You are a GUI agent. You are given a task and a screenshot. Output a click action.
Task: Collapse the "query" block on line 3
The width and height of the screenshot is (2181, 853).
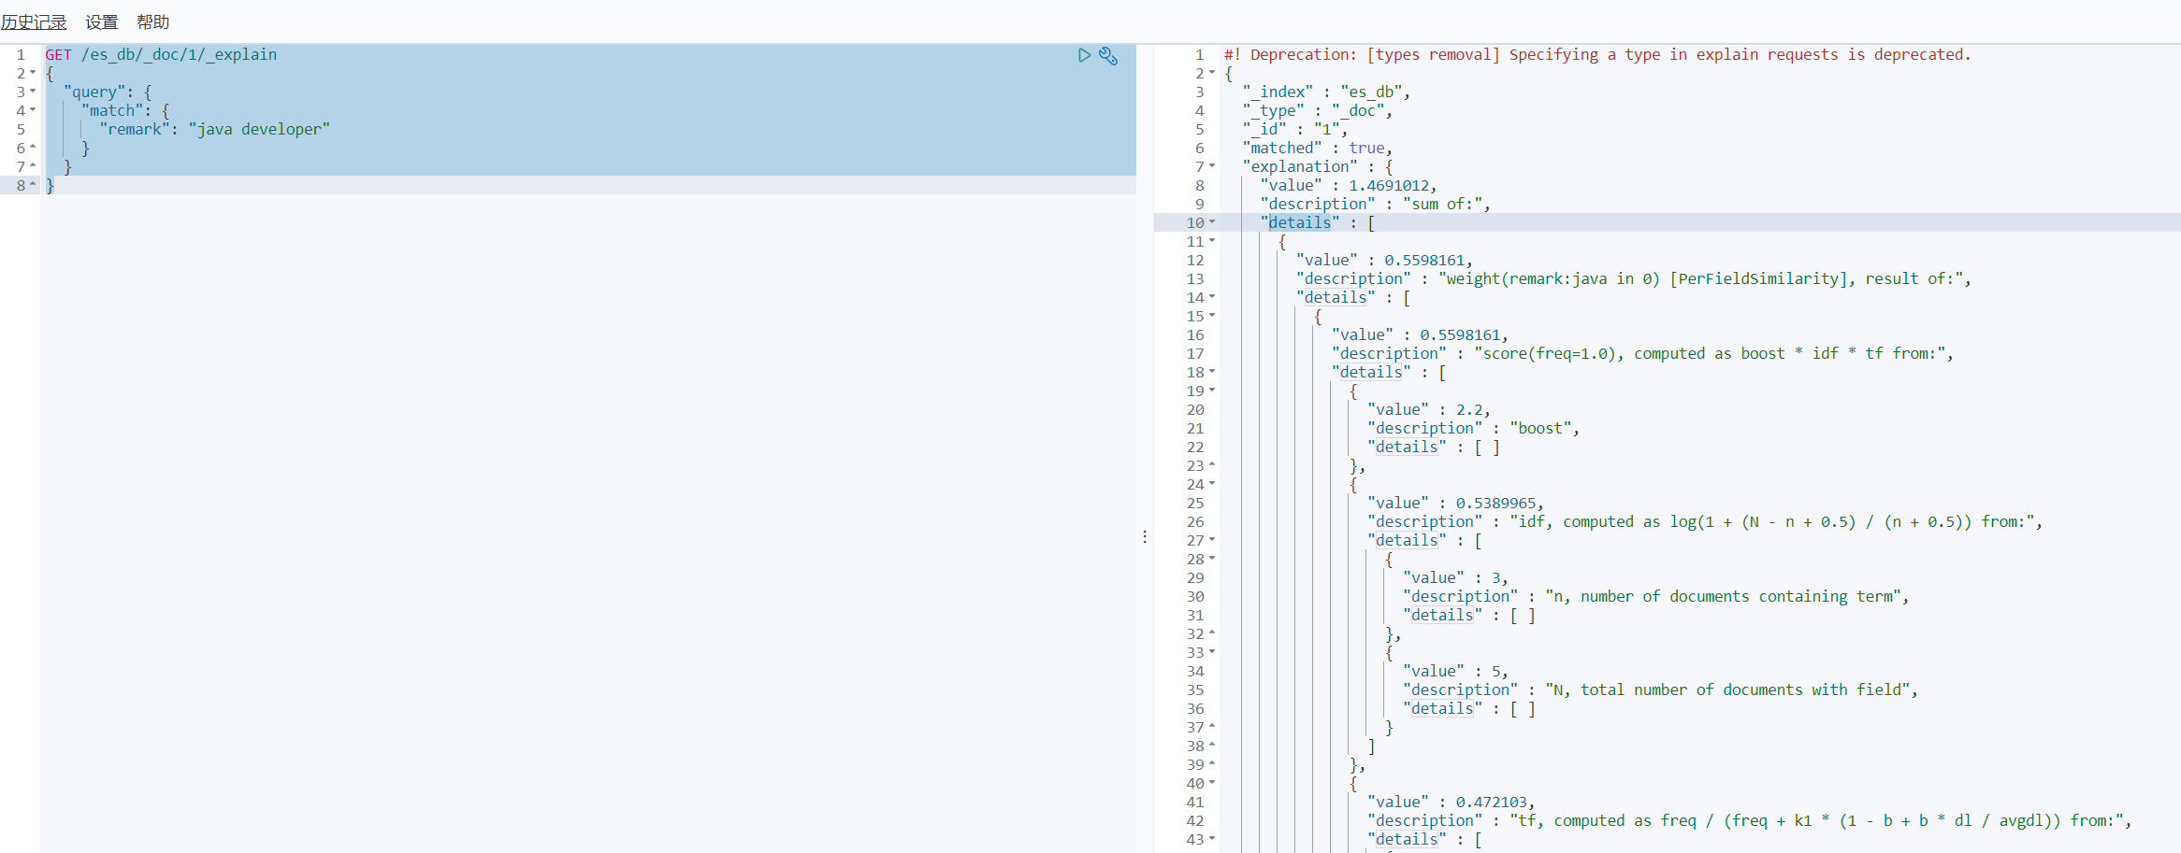click(x=33, y=92)
